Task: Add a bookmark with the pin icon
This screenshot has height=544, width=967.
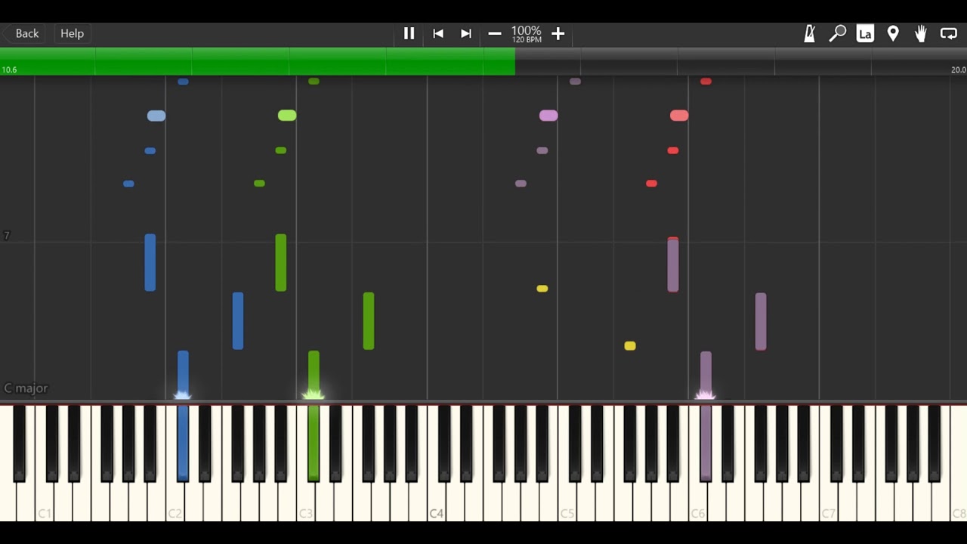Action: [x=893, y=33]
